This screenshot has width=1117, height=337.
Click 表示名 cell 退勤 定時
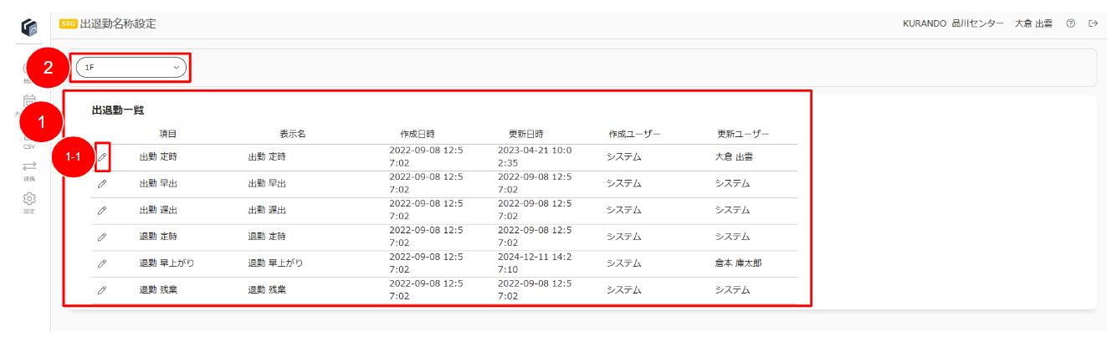267,237
